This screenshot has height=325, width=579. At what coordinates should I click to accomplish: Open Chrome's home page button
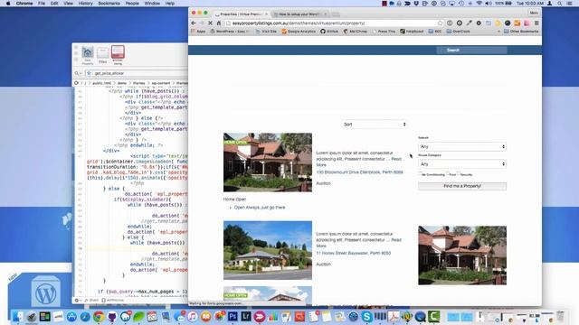219,23
